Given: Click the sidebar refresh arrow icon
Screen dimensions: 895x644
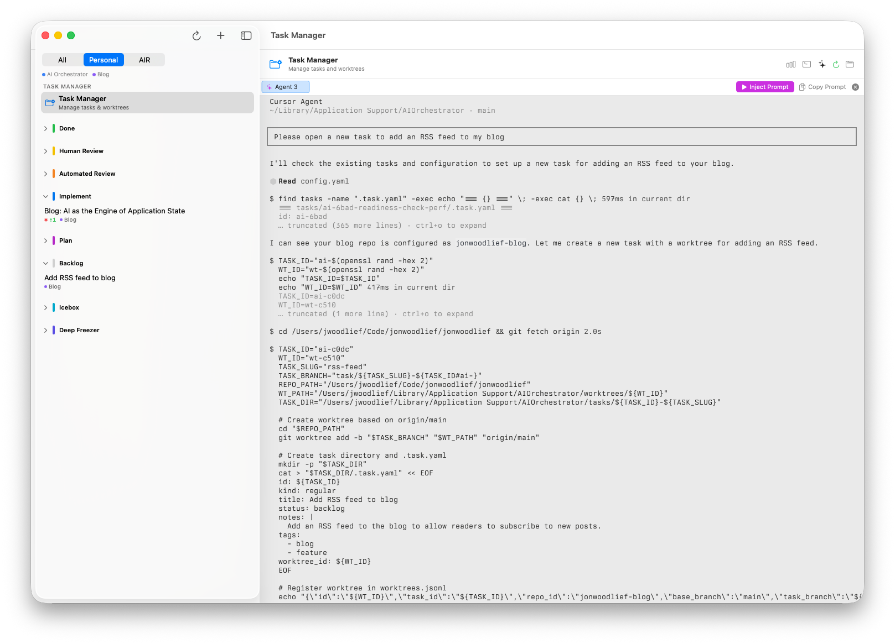Looking at the screenshot, I should click(196, 36).
